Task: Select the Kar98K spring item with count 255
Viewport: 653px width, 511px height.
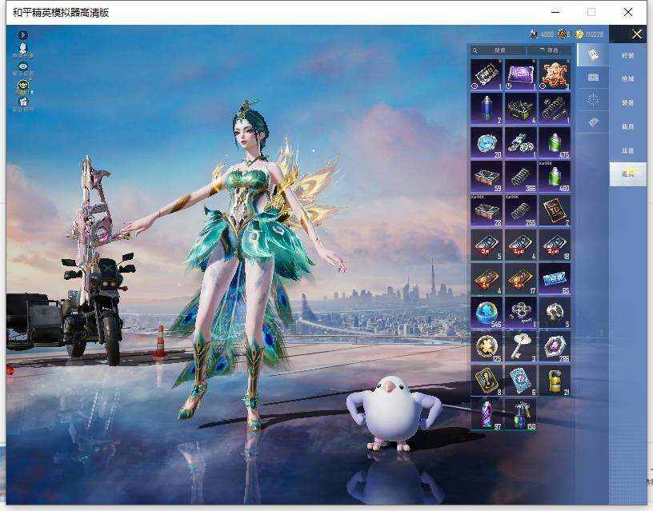Action: click(x=521, y=211)
